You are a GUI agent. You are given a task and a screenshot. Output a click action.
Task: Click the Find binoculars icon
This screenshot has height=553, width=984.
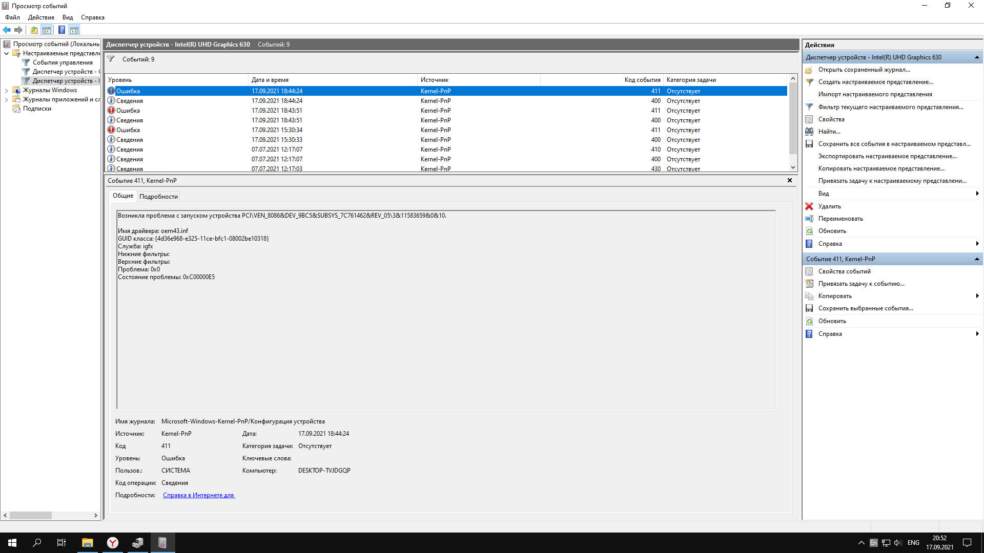(x=809, y=132)
